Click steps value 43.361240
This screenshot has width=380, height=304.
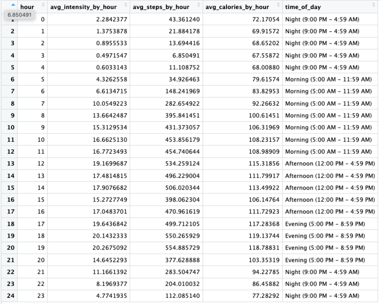[184, 19]
